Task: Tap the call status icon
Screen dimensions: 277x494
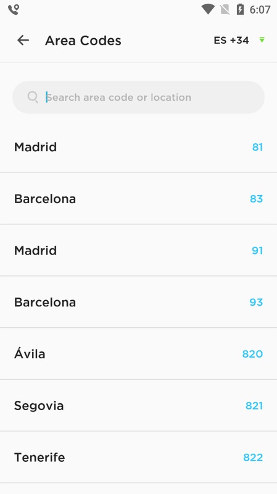Action: pyautogui.click(x=14, y=9)
